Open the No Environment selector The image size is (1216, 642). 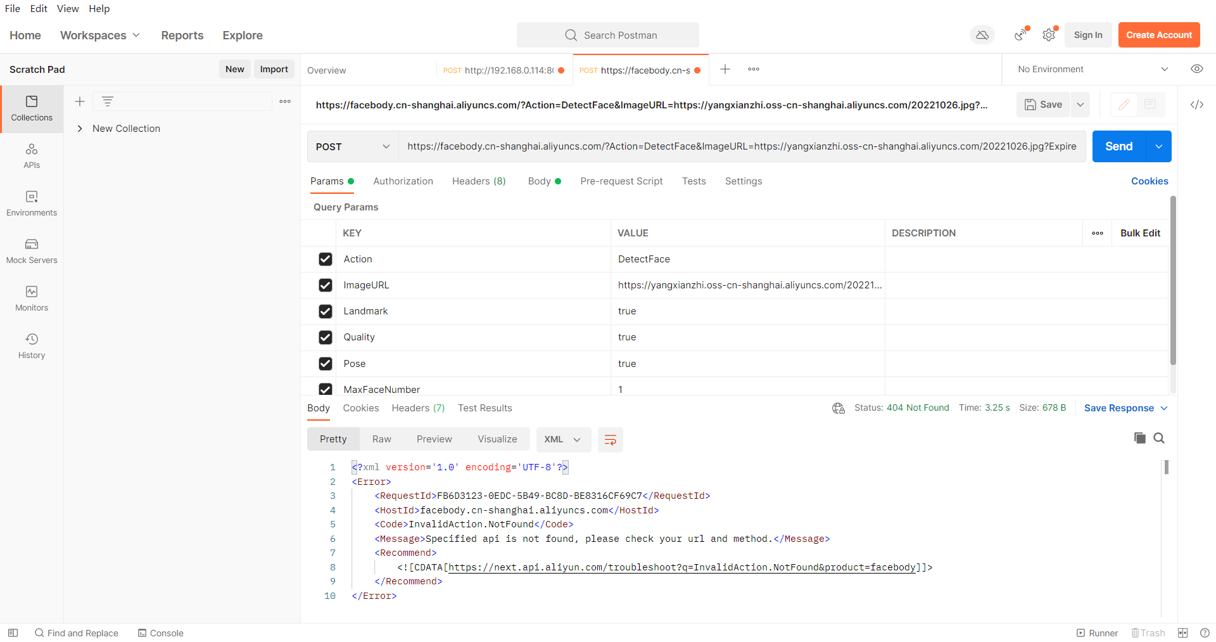tap(1092, 69)
